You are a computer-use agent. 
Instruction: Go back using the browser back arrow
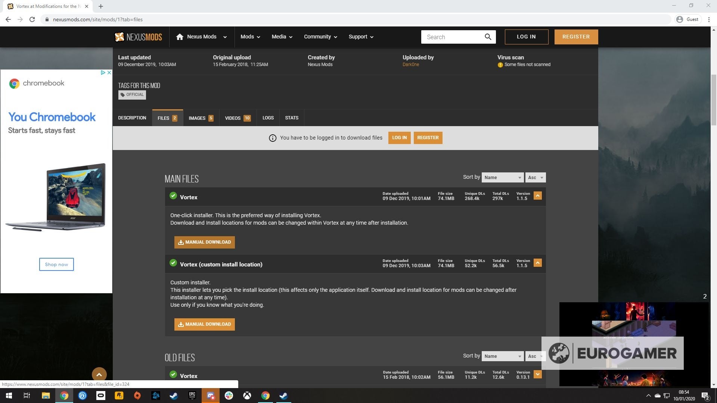tap(8, 19)
